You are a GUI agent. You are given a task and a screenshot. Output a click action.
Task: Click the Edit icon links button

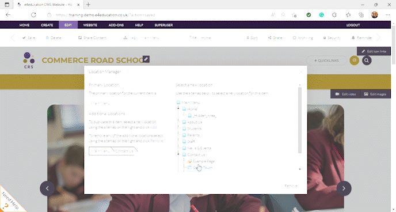[x=374, y=51]
